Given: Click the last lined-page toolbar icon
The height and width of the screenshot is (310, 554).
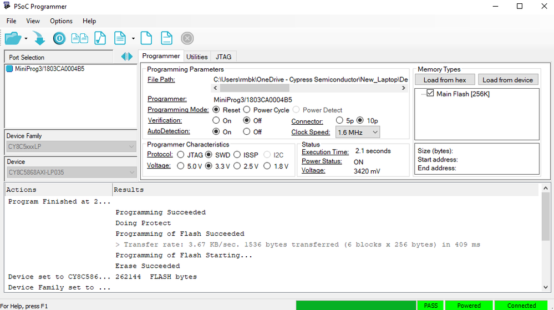Looking at the screenshot, I should pyautogui.click(x=166, y=38).
